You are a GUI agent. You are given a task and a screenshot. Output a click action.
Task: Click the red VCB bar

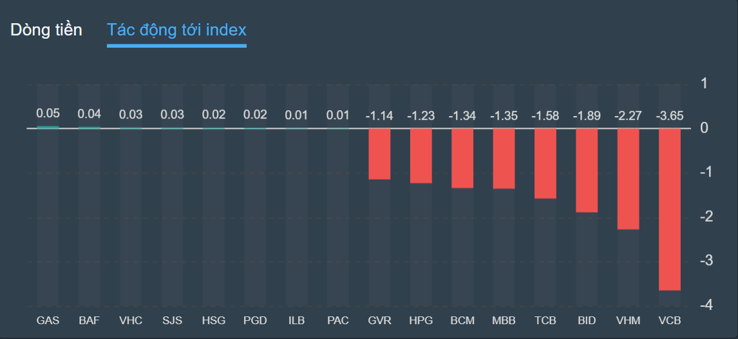pos(670,209)
